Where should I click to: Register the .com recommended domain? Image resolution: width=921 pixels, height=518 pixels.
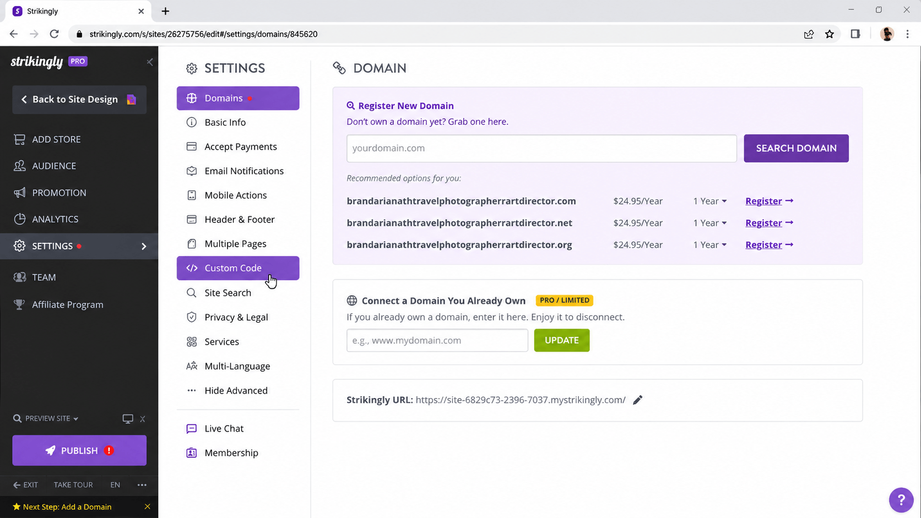coord(769,201)
